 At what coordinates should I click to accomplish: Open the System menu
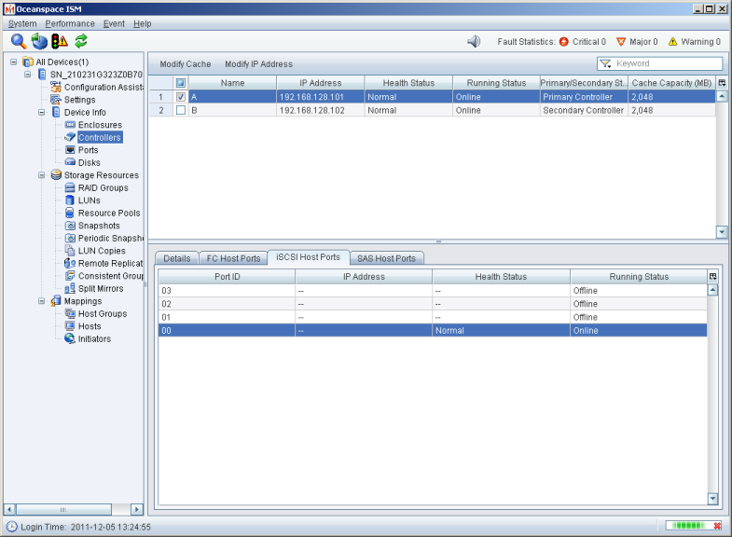coord(22,23)
